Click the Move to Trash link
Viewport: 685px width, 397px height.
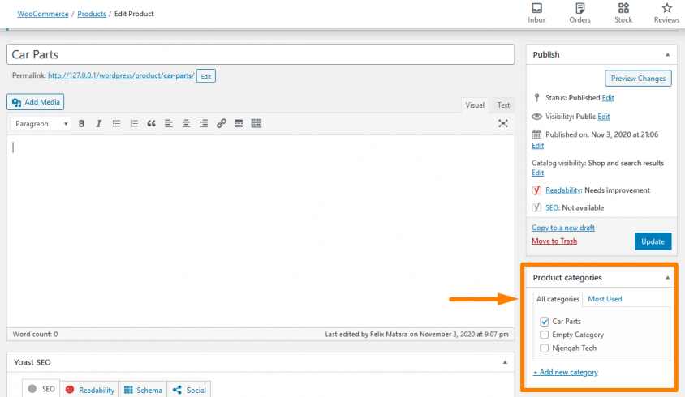point(554,241)
